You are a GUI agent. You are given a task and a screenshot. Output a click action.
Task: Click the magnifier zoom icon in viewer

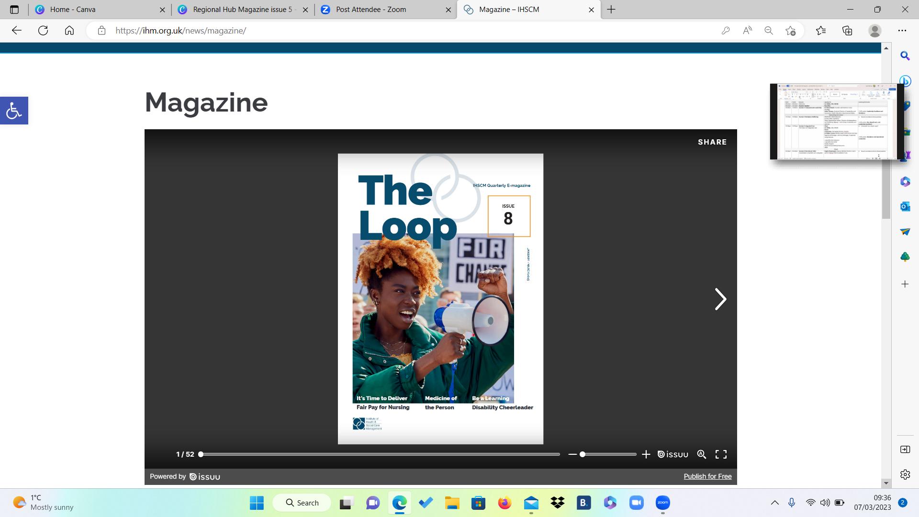[701, 454]
